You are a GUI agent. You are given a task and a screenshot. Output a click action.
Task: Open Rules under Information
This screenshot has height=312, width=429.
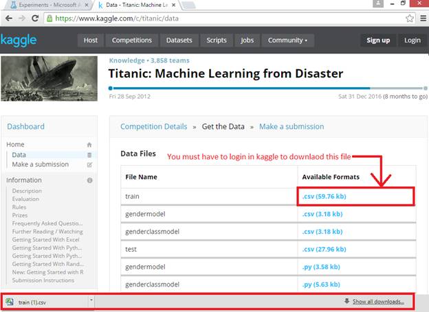[19, 207]
